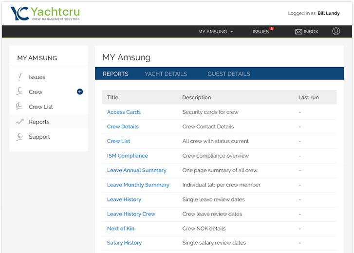
Task: Click the Support sidebar icon
Action: pyautogui.click(x=20, y=137)
